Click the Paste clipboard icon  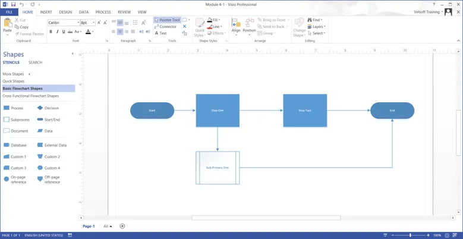(x=7, y=23)
